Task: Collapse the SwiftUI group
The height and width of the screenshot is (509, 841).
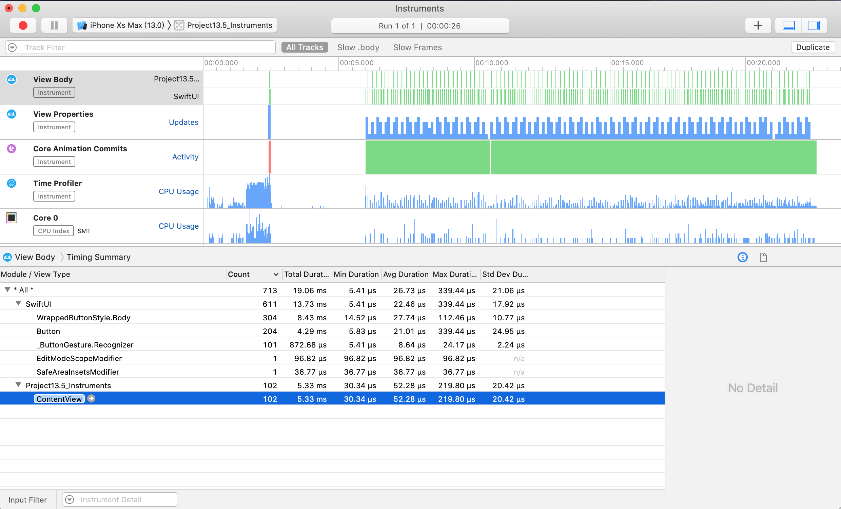Action: click(x=18, y=303)
